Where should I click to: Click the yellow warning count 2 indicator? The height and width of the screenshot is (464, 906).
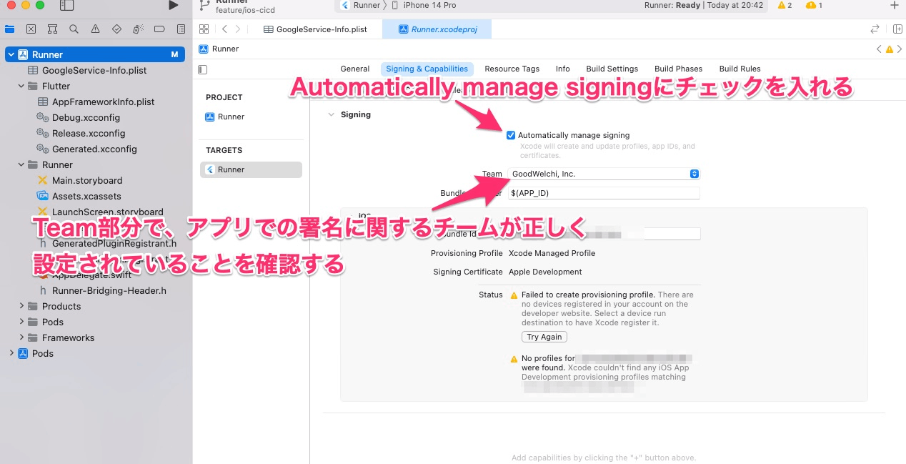tap(785, 6)
